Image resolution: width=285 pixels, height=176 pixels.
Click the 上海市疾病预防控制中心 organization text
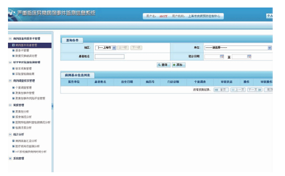coord(204,16)
